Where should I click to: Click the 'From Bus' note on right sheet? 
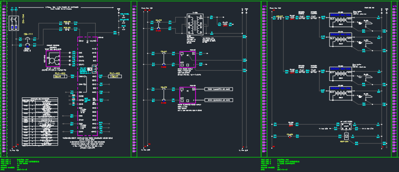point(275,8)
